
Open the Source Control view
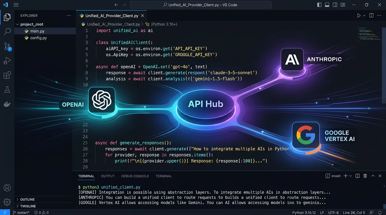click(7, 46)
